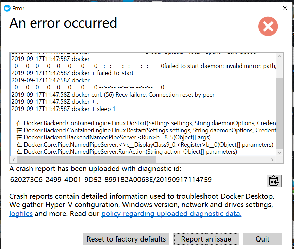
Task: Copy diagnostic id to clipboard
Action: tap(274, 181)
